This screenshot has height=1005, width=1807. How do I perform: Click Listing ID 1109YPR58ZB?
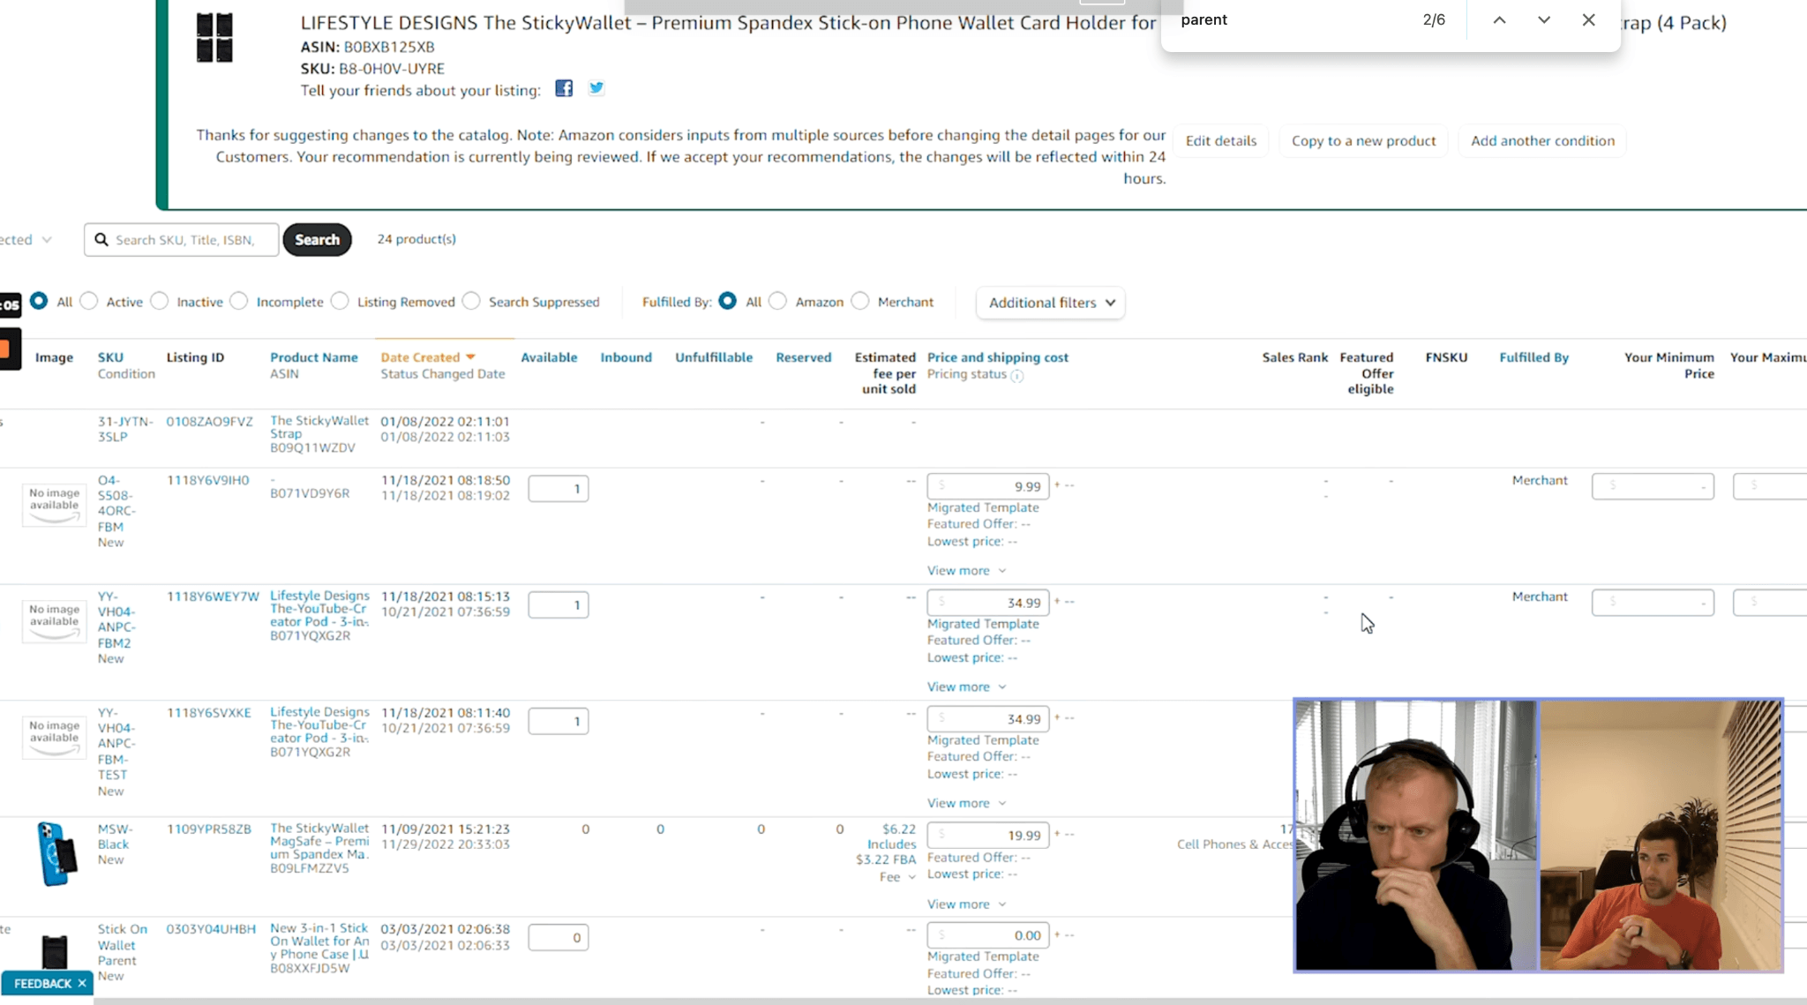(209, 829)
